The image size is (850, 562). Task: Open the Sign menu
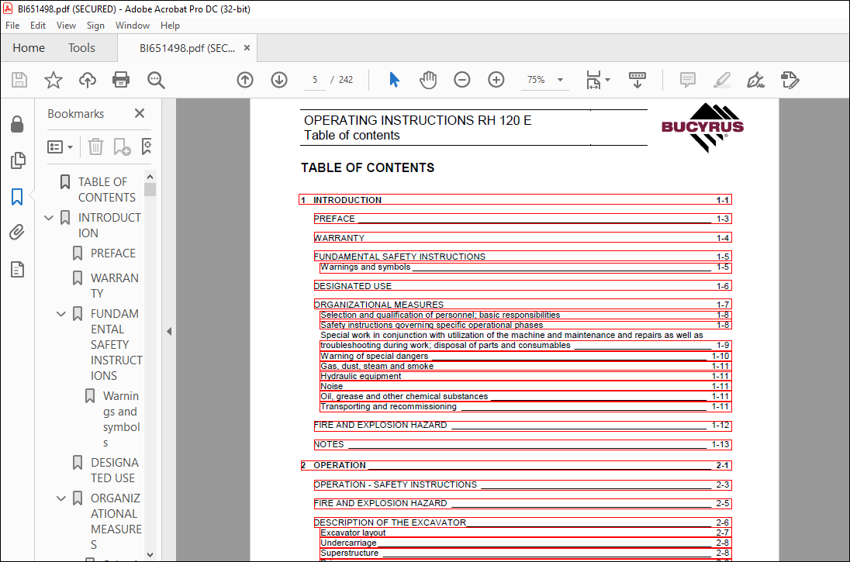95,26
